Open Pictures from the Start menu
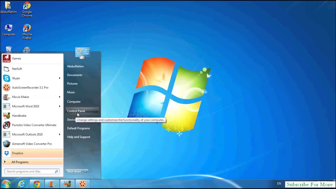 (72, 84)
